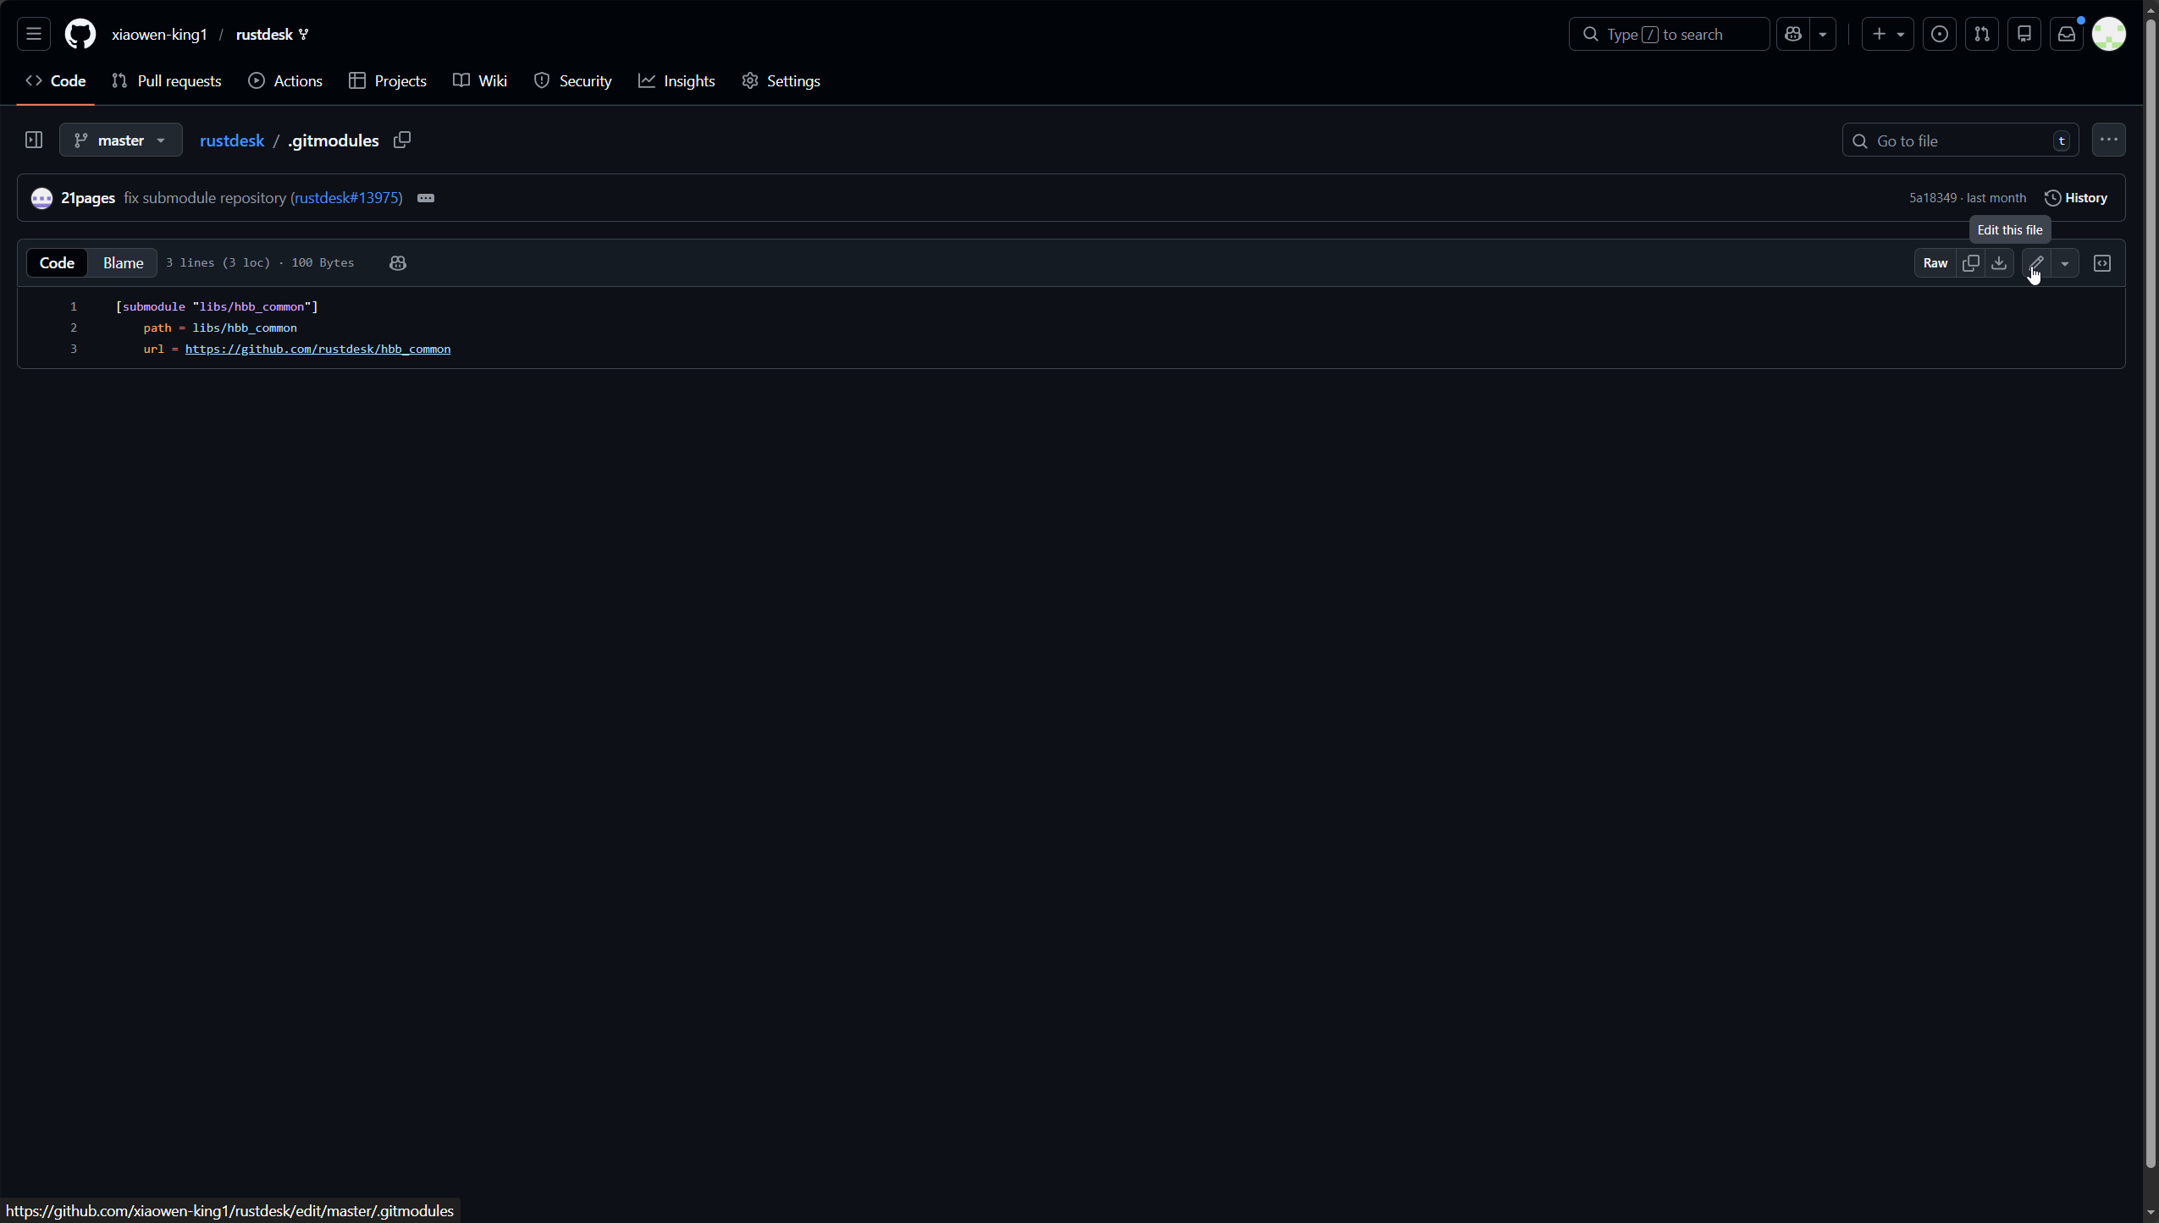2159x1223 pixels.
Task: Expand more edit options dropdown arrow
Action: tap(2065, 263)
